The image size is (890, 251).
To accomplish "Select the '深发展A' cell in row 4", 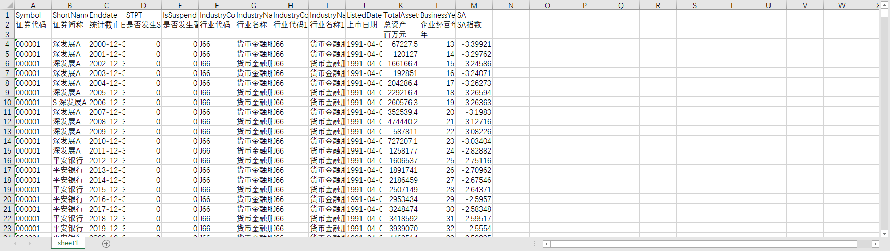I will click(69, 44).
